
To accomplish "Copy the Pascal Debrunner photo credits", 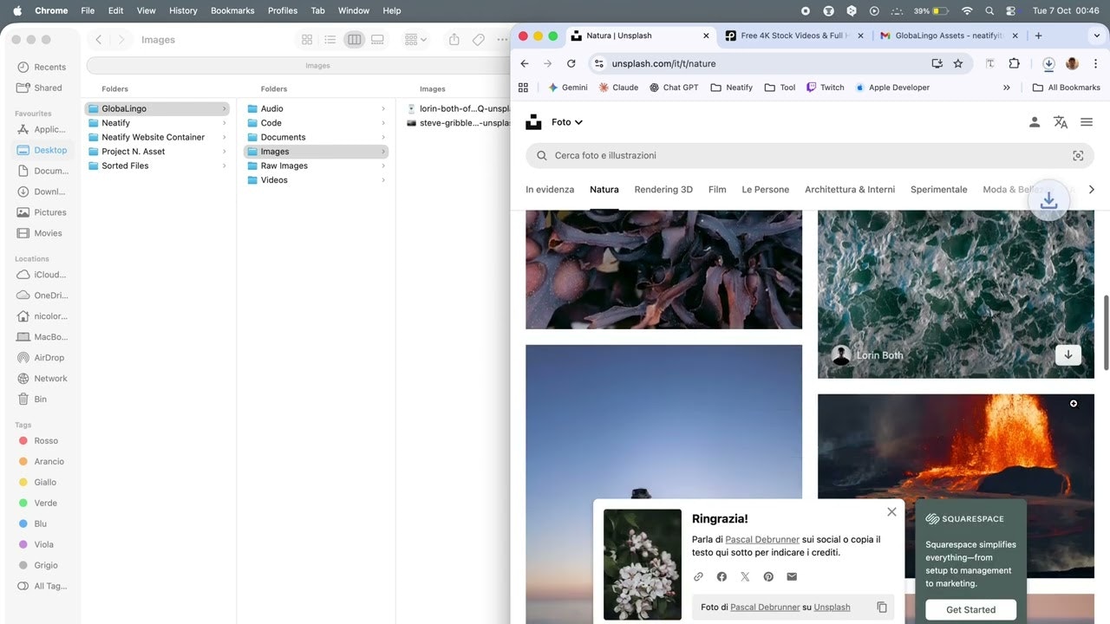I will [882, 607].
